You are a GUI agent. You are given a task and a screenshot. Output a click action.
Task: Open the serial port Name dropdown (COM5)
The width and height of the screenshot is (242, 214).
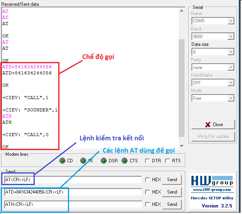[x=231, y=21]
